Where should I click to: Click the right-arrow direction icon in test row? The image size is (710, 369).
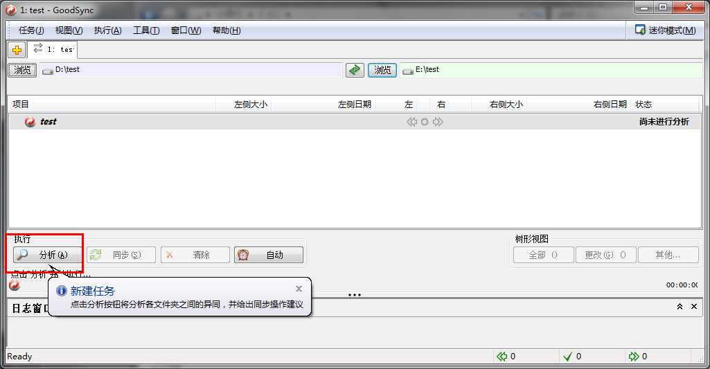coord(438,122)
